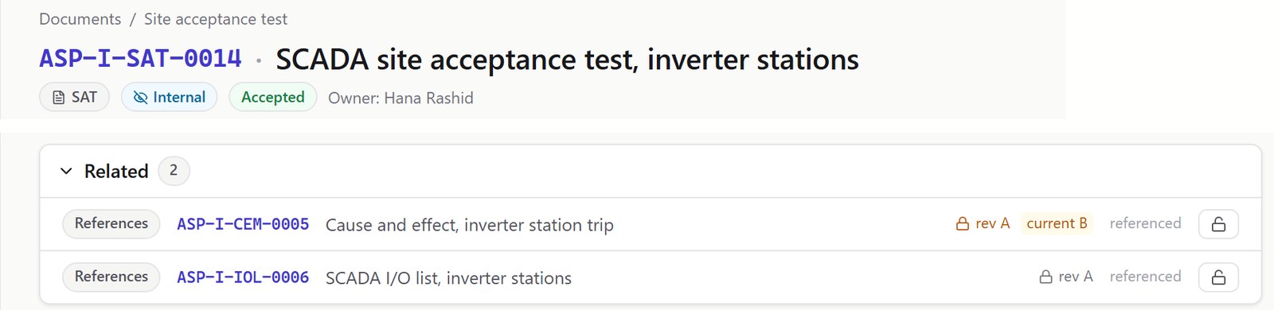The width and height of the screenshot is (1274, 310).
Task: Click the References tag on CEM row
Action: click(x=111, y=223)
